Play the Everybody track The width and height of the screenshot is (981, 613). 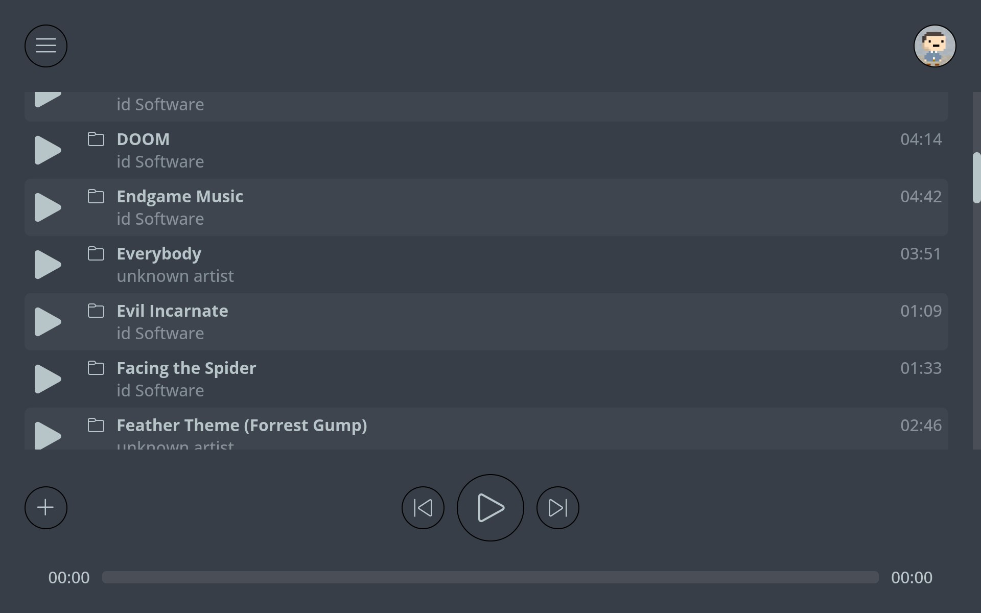click(x=48, y=264)
